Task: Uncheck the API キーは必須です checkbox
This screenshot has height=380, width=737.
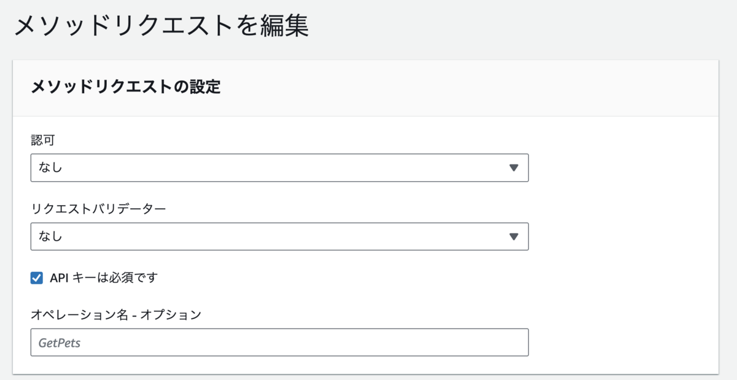Action: tap(36, 278)
